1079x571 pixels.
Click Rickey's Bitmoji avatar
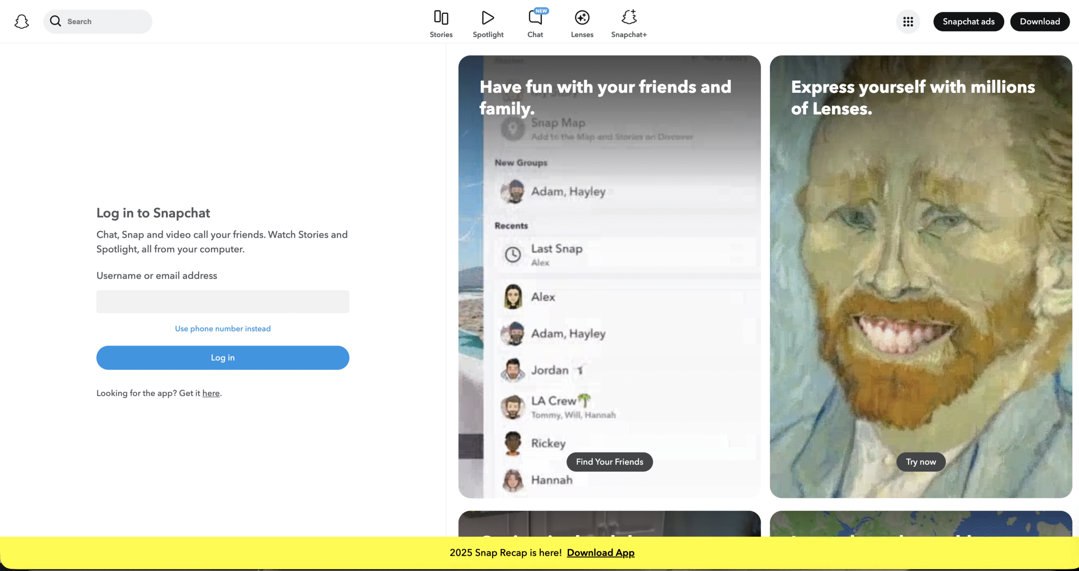tap(513, 443)
